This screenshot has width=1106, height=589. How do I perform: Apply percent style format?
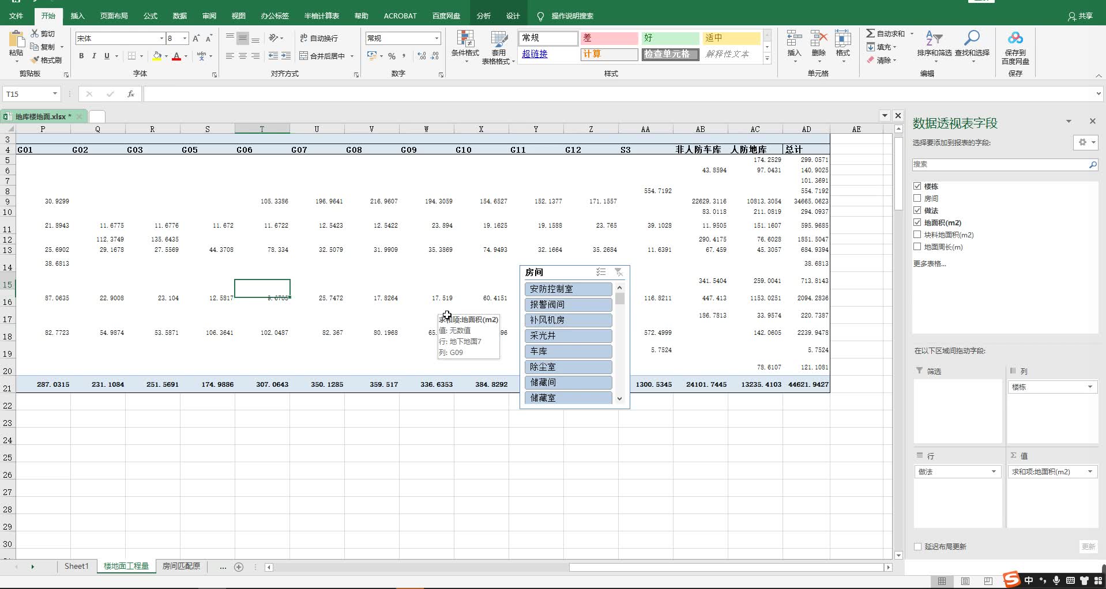(392, 56)
